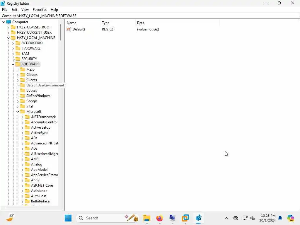The image size is (300, 225).
Task: Click the SECURITY folder icon
Action: [18, 59]
